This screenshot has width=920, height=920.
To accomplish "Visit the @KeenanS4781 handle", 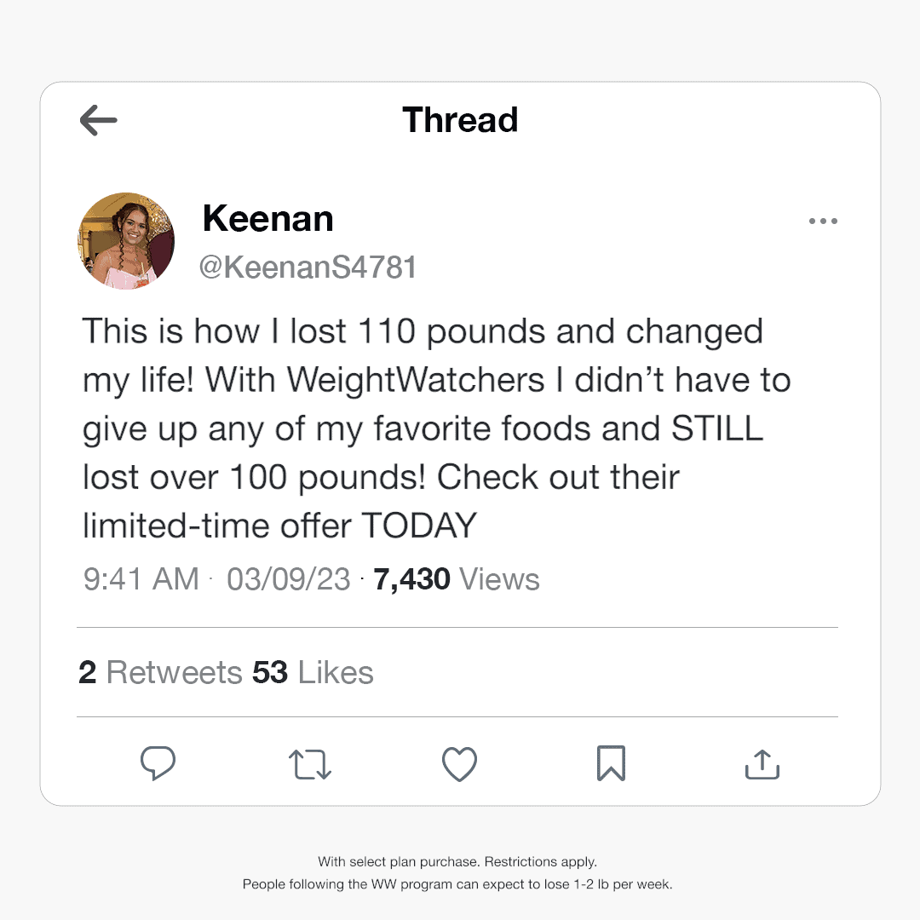I will click(x=308, y=267).
